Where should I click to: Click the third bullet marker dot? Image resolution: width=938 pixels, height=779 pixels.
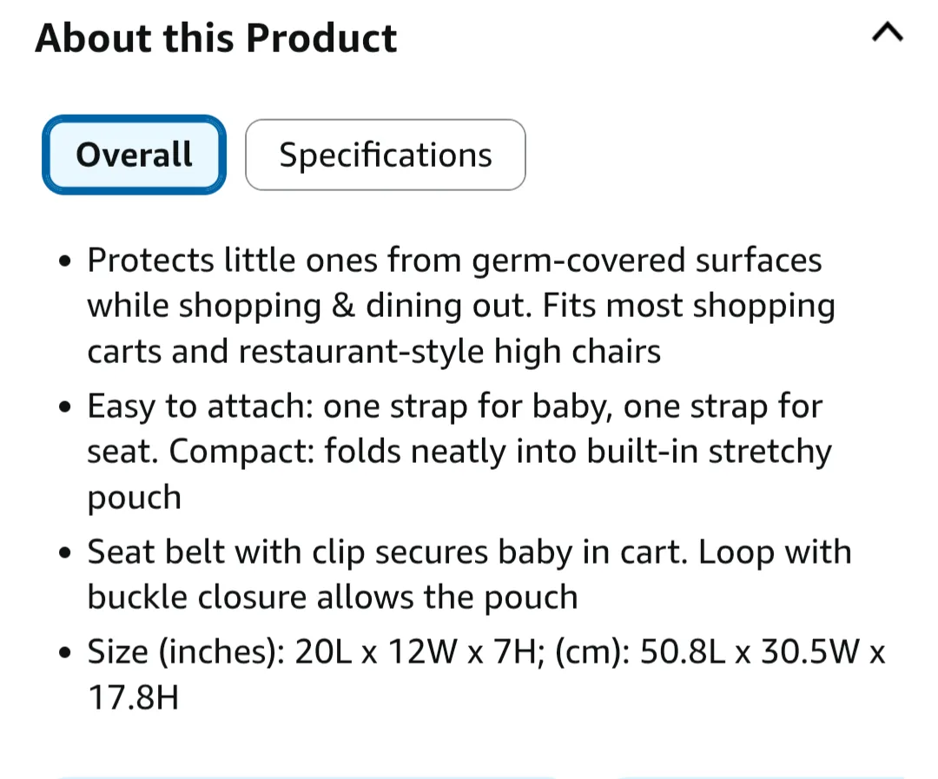tap(63, 551)
